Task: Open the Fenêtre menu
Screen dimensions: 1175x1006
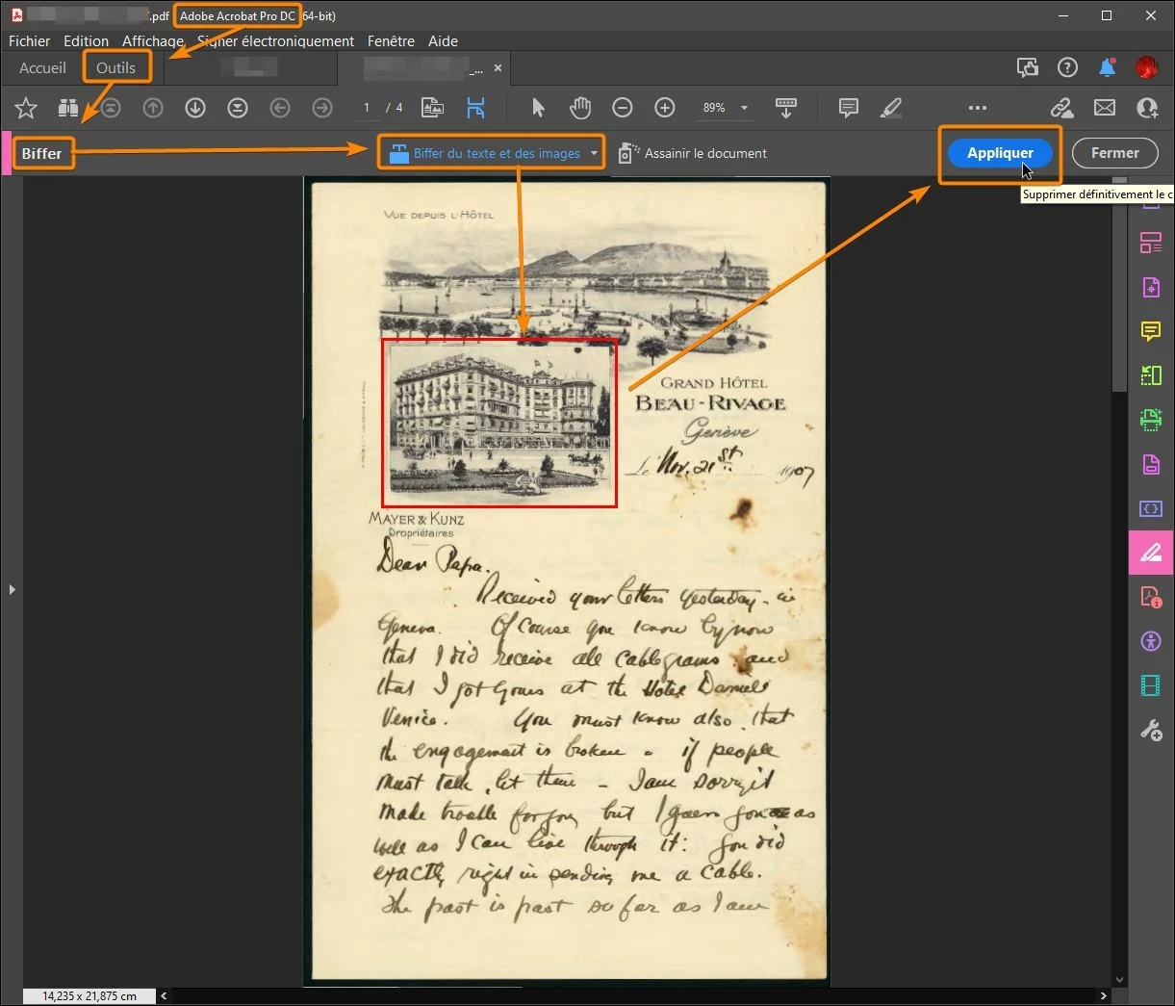Action: coord(391,40)
